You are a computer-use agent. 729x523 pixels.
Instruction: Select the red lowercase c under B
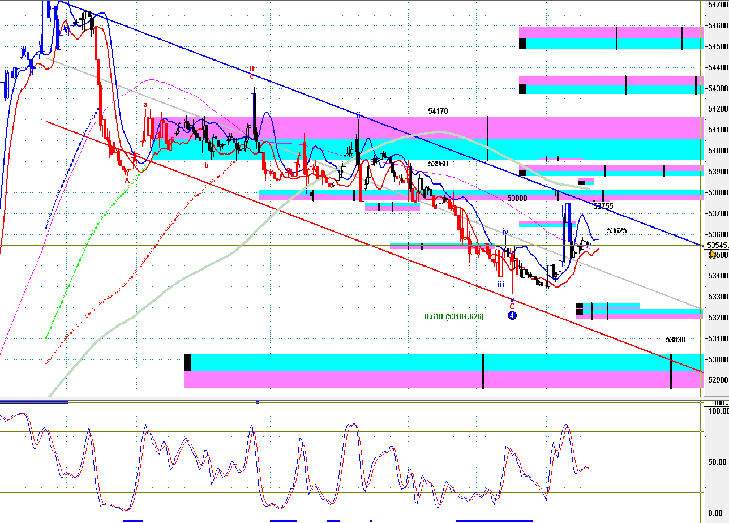[x=252, y=76]
